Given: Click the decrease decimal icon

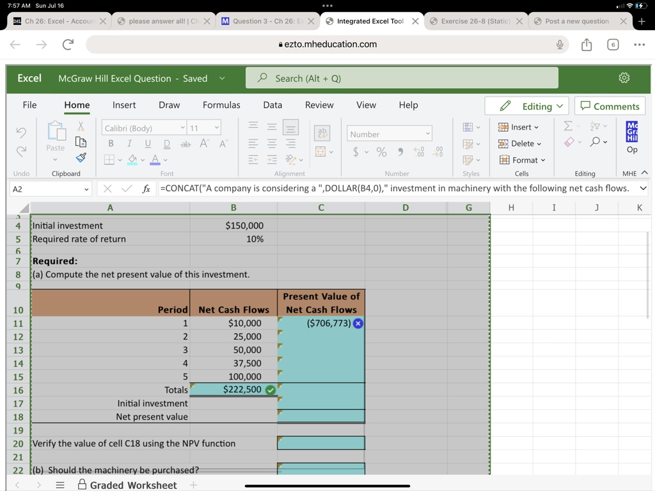Looking at the screenshot, I should tap(438, 152).
